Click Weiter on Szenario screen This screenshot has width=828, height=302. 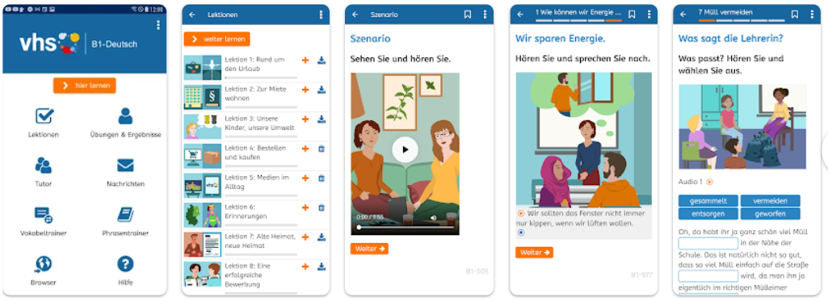pyautogui.click(x=369, y=249)
